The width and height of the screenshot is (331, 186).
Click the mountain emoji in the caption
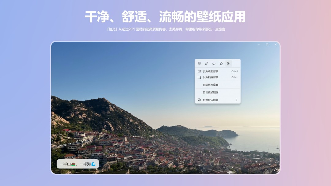tap(74, 164)
